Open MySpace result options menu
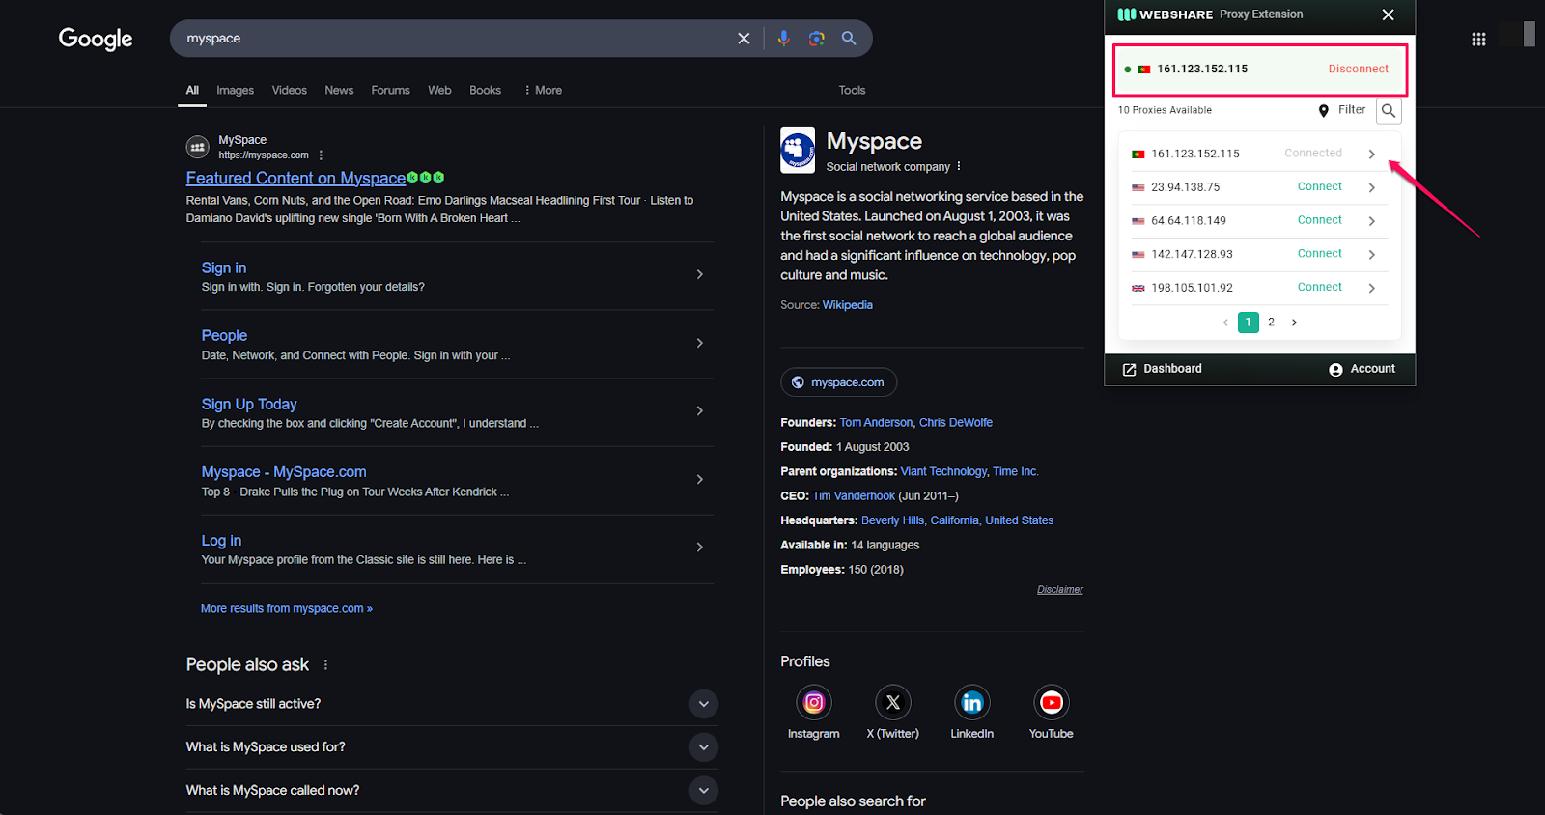Image resolution: width=1545 pixels, height=815 pixels. 321,155
